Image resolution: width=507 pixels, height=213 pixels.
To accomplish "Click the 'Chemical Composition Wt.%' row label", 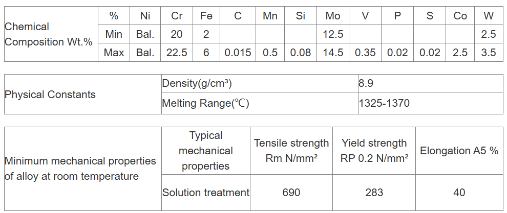I will tap(49, 34).
